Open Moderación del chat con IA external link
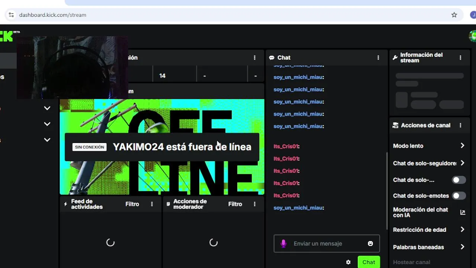Screen dimensions: 476x268 (x=463, y=212)
